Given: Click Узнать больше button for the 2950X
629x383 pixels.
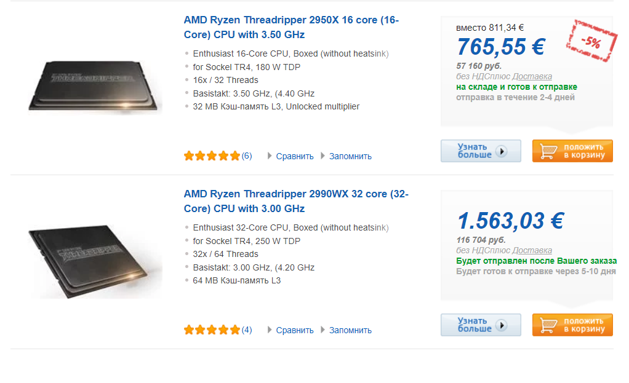Looking at the screenshot, I should pos(481,151).
